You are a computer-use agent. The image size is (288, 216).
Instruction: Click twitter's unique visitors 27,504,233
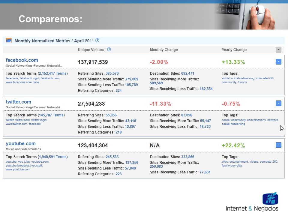[x=91, y=104]
